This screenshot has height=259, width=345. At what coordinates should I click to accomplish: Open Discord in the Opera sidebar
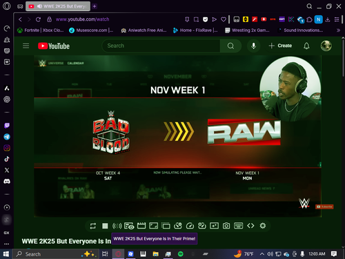[7, 182]
